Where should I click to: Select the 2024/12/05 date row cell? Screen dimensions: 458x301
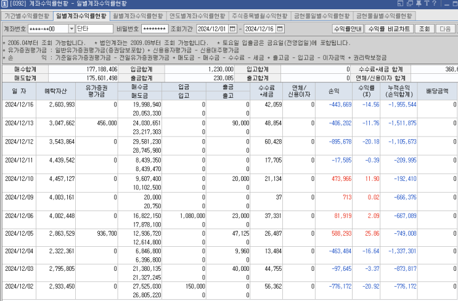click(19, 234)
